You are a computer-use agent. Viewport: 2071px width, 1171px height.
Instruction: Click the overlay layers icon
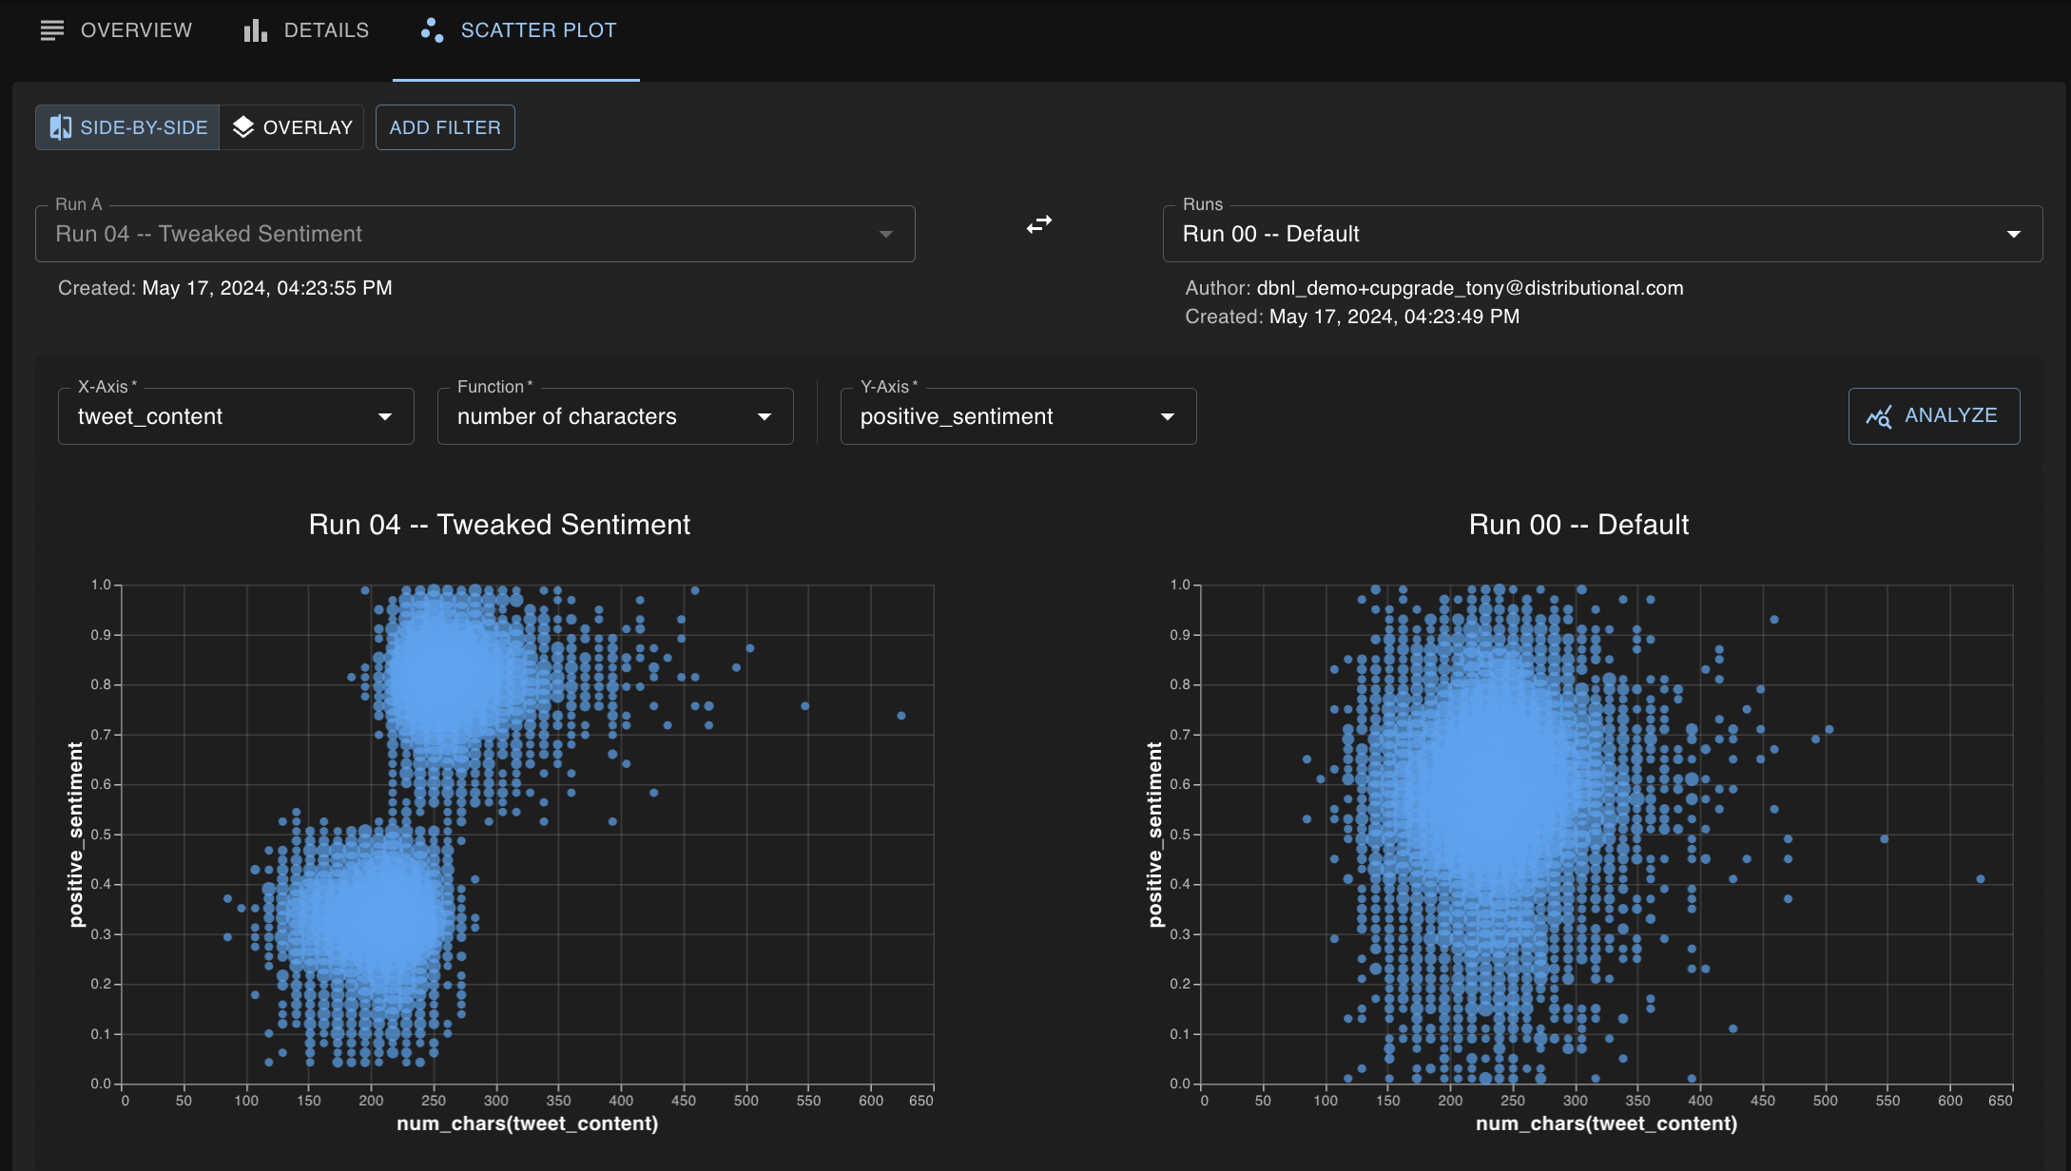coord(243,127)
